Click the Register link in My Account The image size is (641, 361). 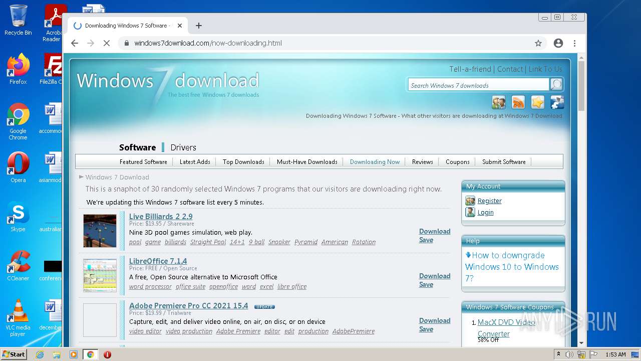(x=489, y=201)
